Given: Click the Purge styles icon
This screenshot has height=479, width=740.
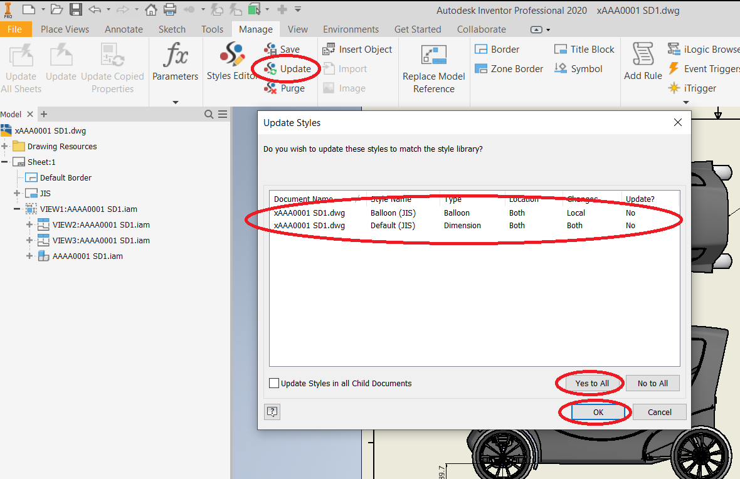Looking at the screenshot, I should [x=271, y=88].
